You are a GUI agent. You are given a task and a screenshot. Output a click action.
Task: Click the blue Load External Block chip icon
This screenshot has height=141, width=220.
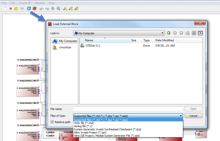point(29,9)
